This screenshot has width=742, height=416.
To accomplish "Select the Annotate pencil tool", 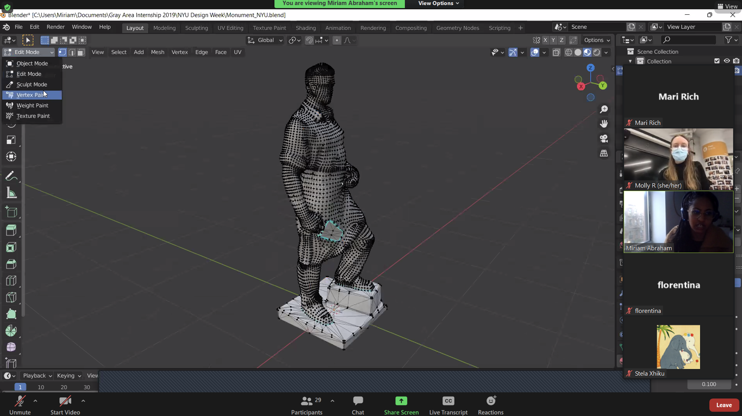I will [x=11, y=176].
